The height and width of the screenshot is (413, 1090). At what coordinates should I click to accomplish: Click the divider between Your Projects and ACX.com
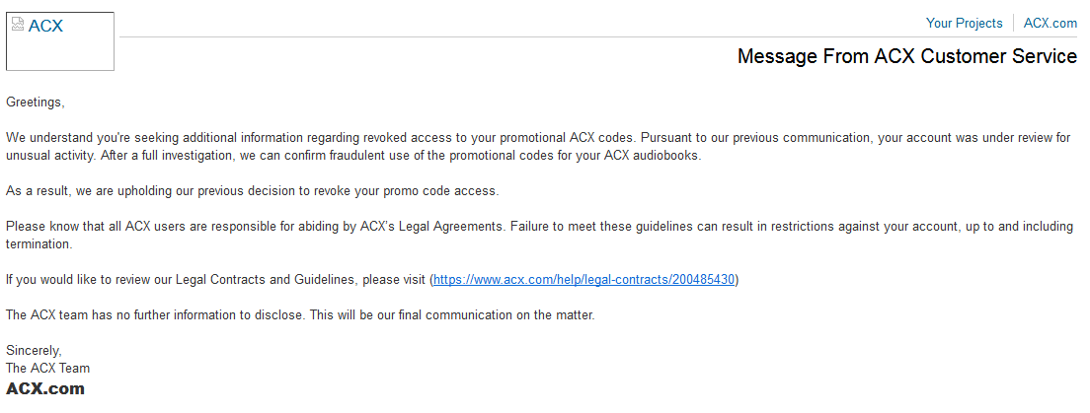[1014, 23]
